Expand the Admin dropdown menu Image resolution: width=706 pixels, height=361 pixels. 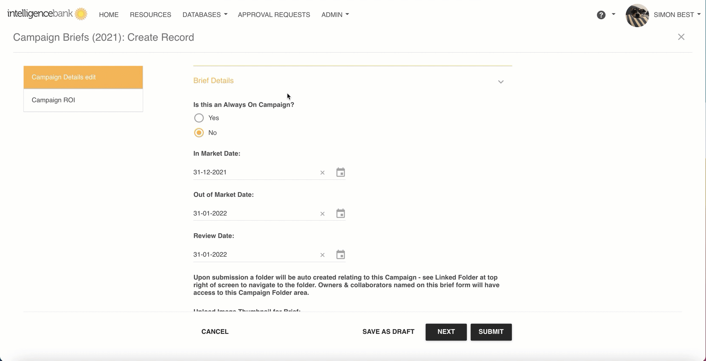[335, 15]
